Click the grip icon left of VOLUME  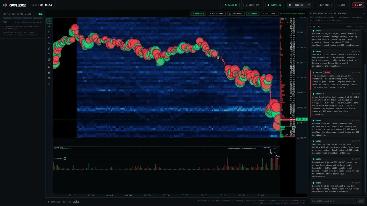55,158
